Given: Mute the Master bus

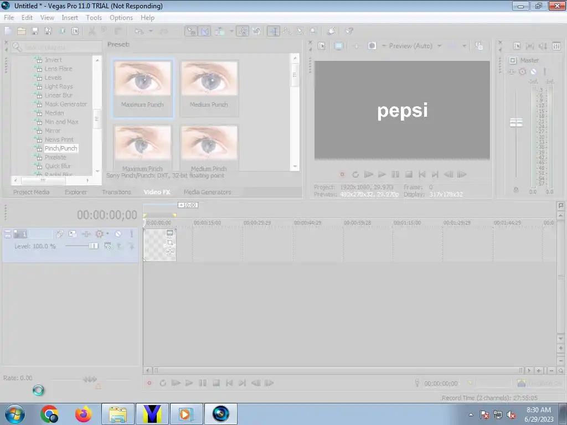Looking at the screenshot, I should tap(533, 71).
